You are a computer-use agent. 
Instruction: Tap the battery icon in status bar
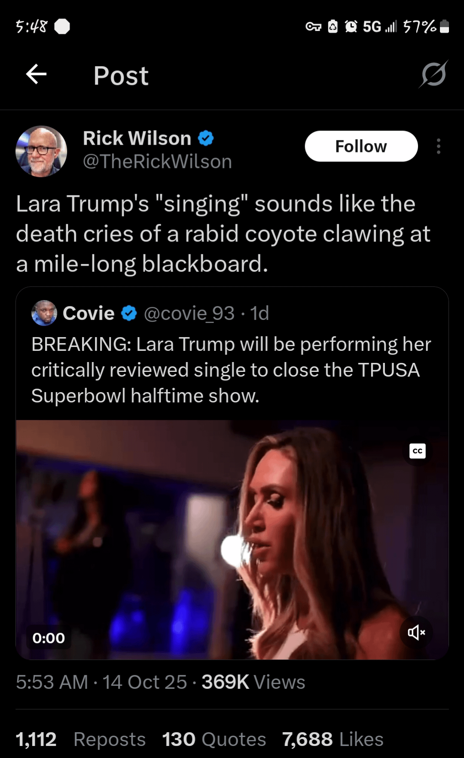(x=445, y=27)
